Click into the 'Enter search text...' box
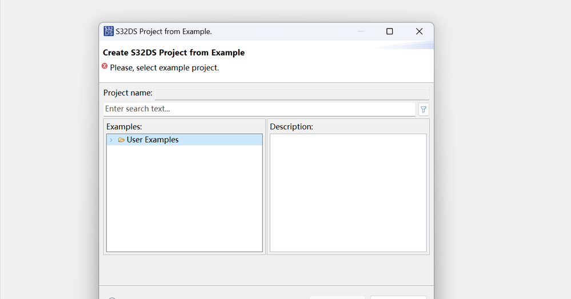 point(259,109)
